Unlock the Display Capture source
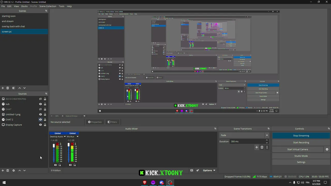Image resolution: width=331 pixels, height=186 pixels. click(45, 125)
